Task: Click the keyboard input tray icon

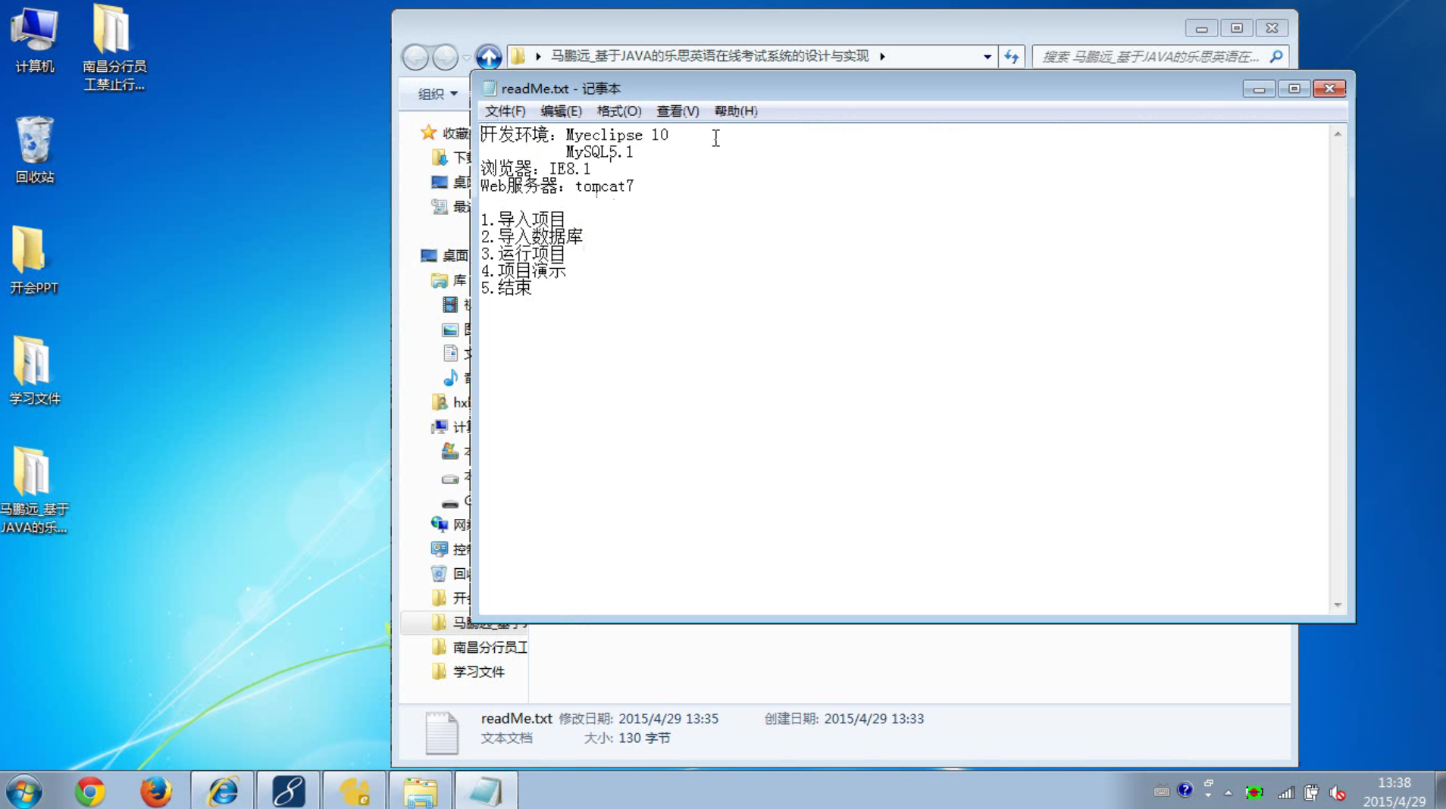Action: [1162, 792]
